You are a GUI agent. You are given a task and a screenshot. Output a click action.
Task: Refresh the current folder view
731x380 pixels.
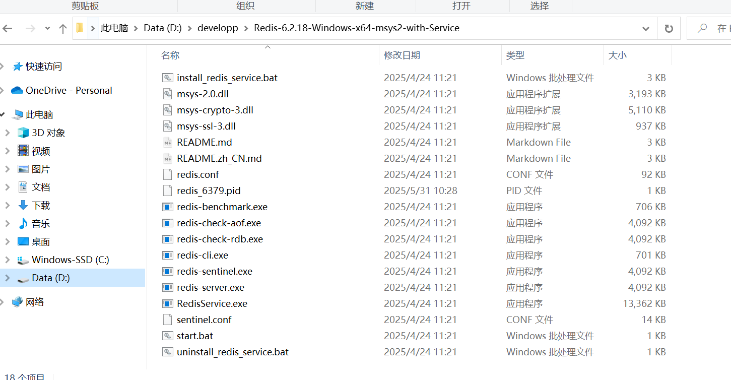click(669, 29)
